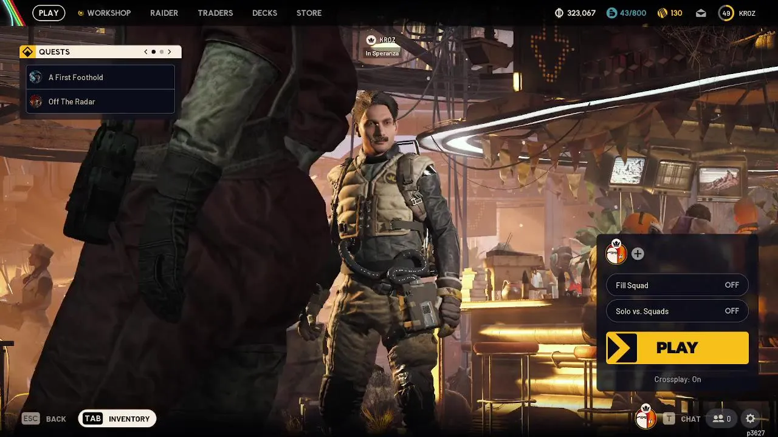Go to the DECKS tab
The image size is (778, 437).
point(264,13)
